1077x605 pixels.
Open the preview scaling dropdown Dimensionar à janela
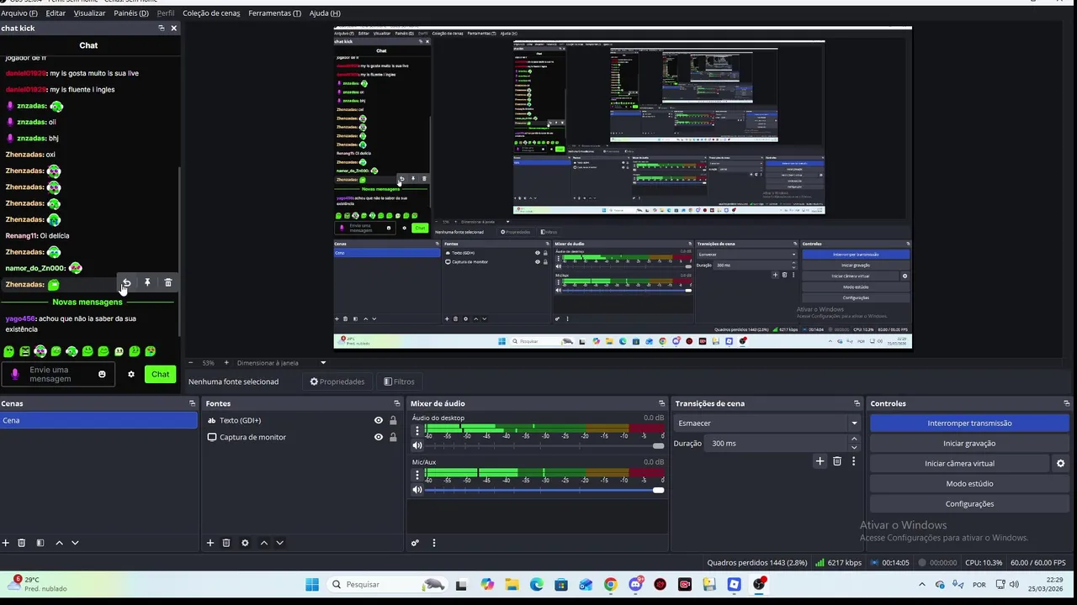point(281,363)
